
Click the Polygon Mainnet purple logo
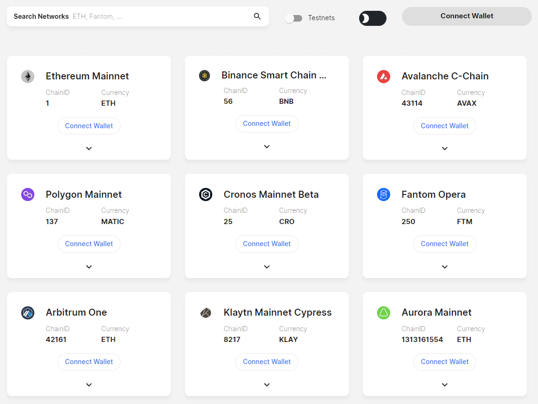pos(28,194)
